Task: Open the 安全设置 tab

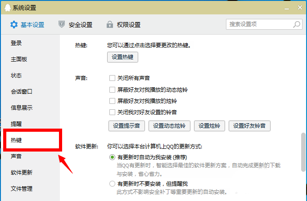Action: tap(75, 25)
